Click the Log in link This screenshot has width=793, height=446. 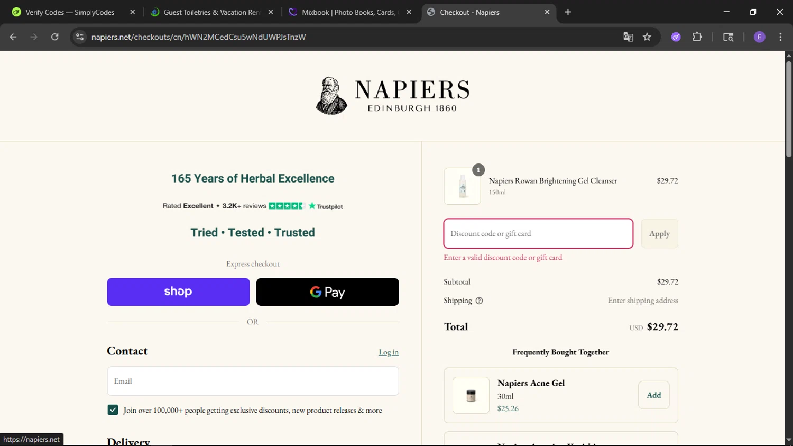389,352
